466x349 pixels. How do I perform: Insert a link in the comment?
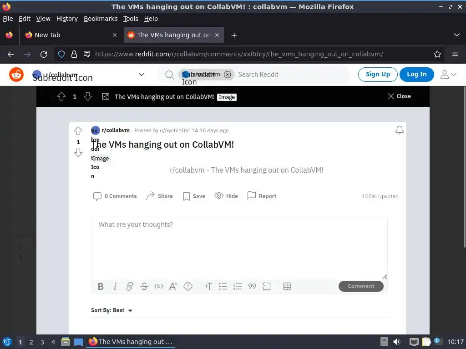pyautogui.click(x=130, y=286)
